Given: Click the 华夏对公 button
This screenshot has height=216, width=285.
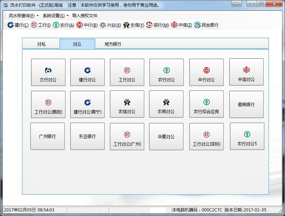Looking at the screenshot, I should pos(166,137).
